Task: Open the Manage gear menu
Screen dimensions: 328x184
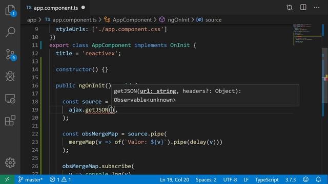Action: point(10,163)
